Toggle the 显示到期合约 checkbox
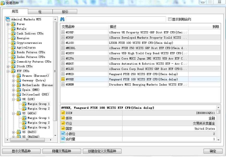This screenshot has width=226, height=157. pos(170,19)
